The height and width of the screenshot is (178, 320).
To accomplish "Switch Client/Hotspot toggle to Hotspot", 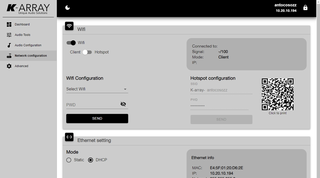I will pos(87,52).
